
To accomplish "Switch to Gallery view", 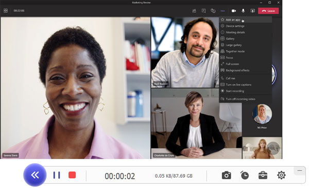I will coord(246,39).
